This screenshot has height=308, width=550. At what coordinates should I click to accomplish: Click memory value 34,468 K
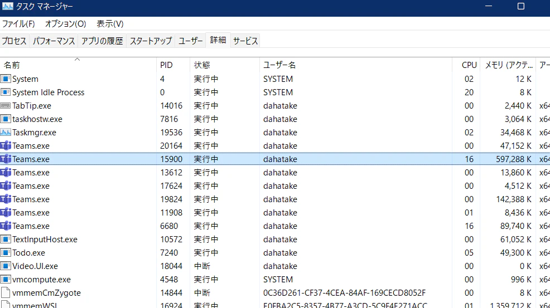(x=515, y=133)
